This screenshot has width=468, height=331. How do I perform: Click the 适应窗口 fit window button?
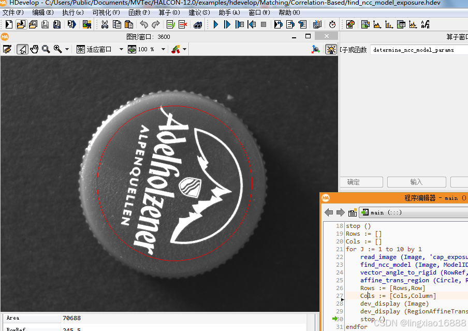click(94, 49)
